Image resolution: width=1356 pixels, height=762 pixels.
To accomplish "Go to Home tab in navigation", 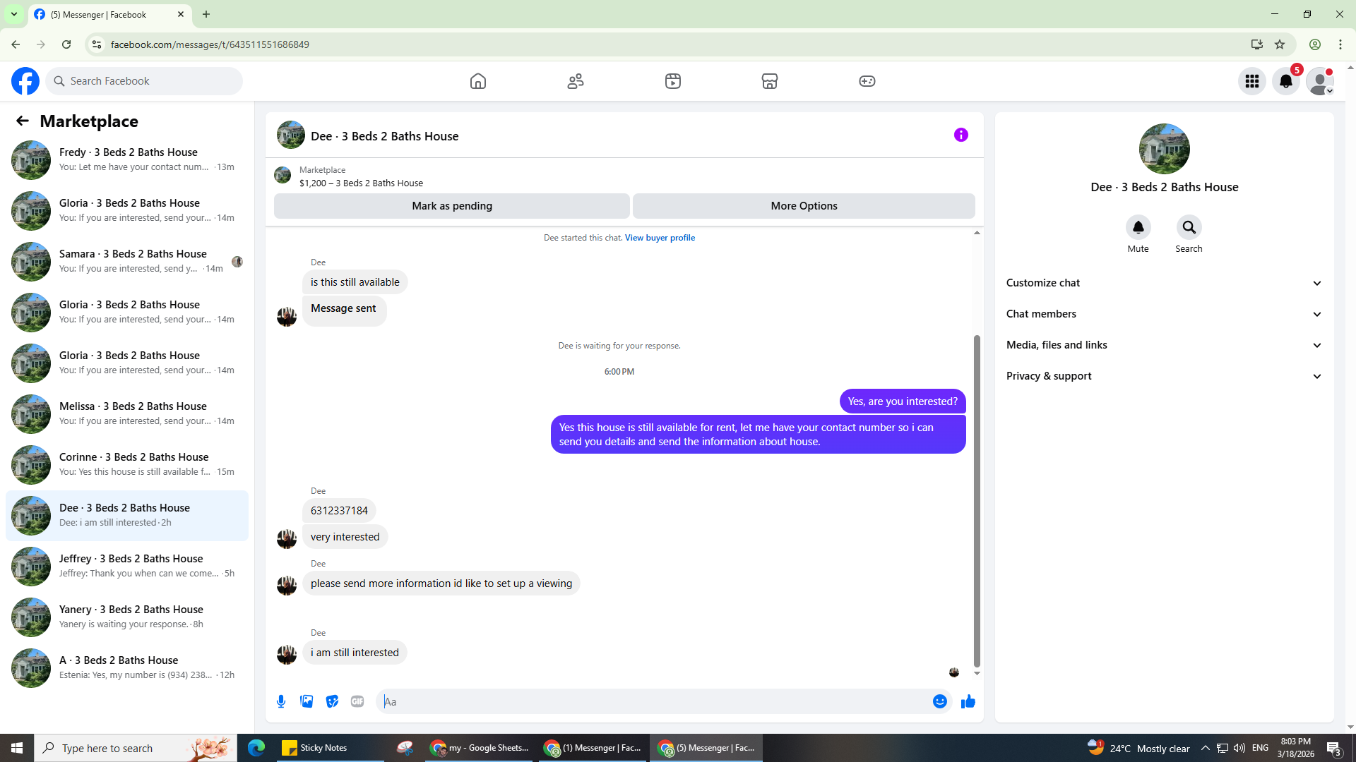I will (x=478, y=81).
